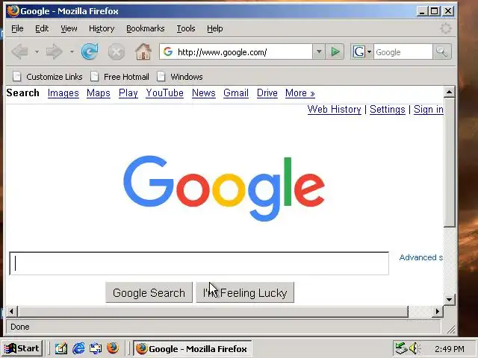Open the Tools menu

[x=186, y=28]
